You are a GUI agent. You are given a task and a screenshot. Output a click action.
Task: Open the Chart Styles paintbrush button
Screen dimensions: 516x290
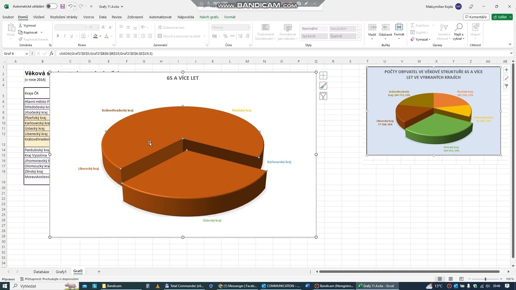tap(323, 86)
